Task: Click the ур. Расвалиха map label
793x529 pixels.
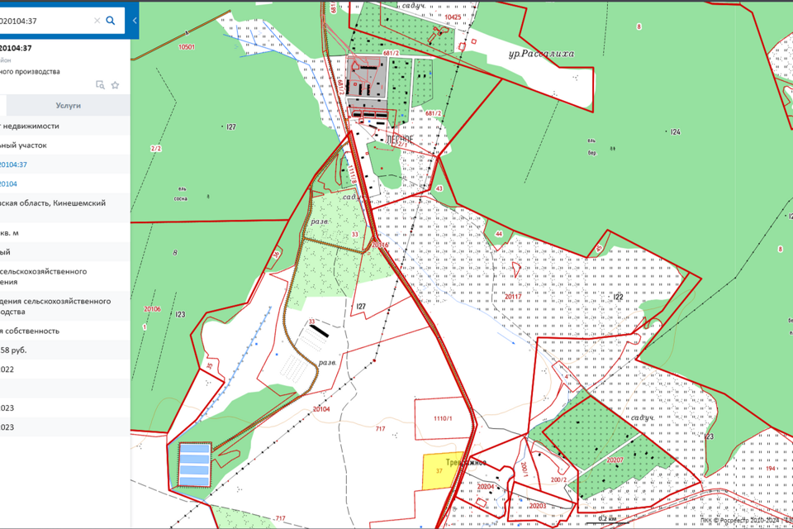Action: pyautogui.click(x=541, y=54)
